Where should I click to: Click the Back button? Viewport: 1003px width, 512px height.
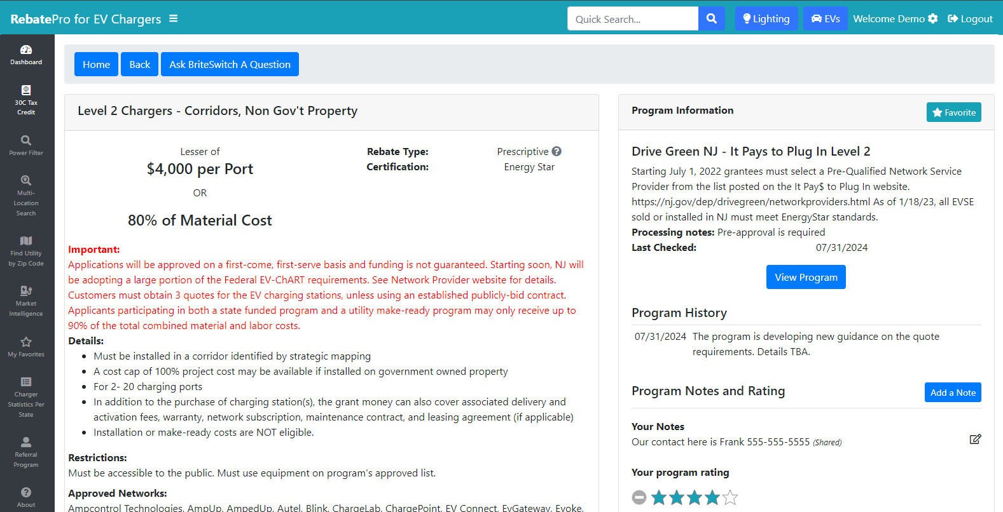(x=140, y=64)
